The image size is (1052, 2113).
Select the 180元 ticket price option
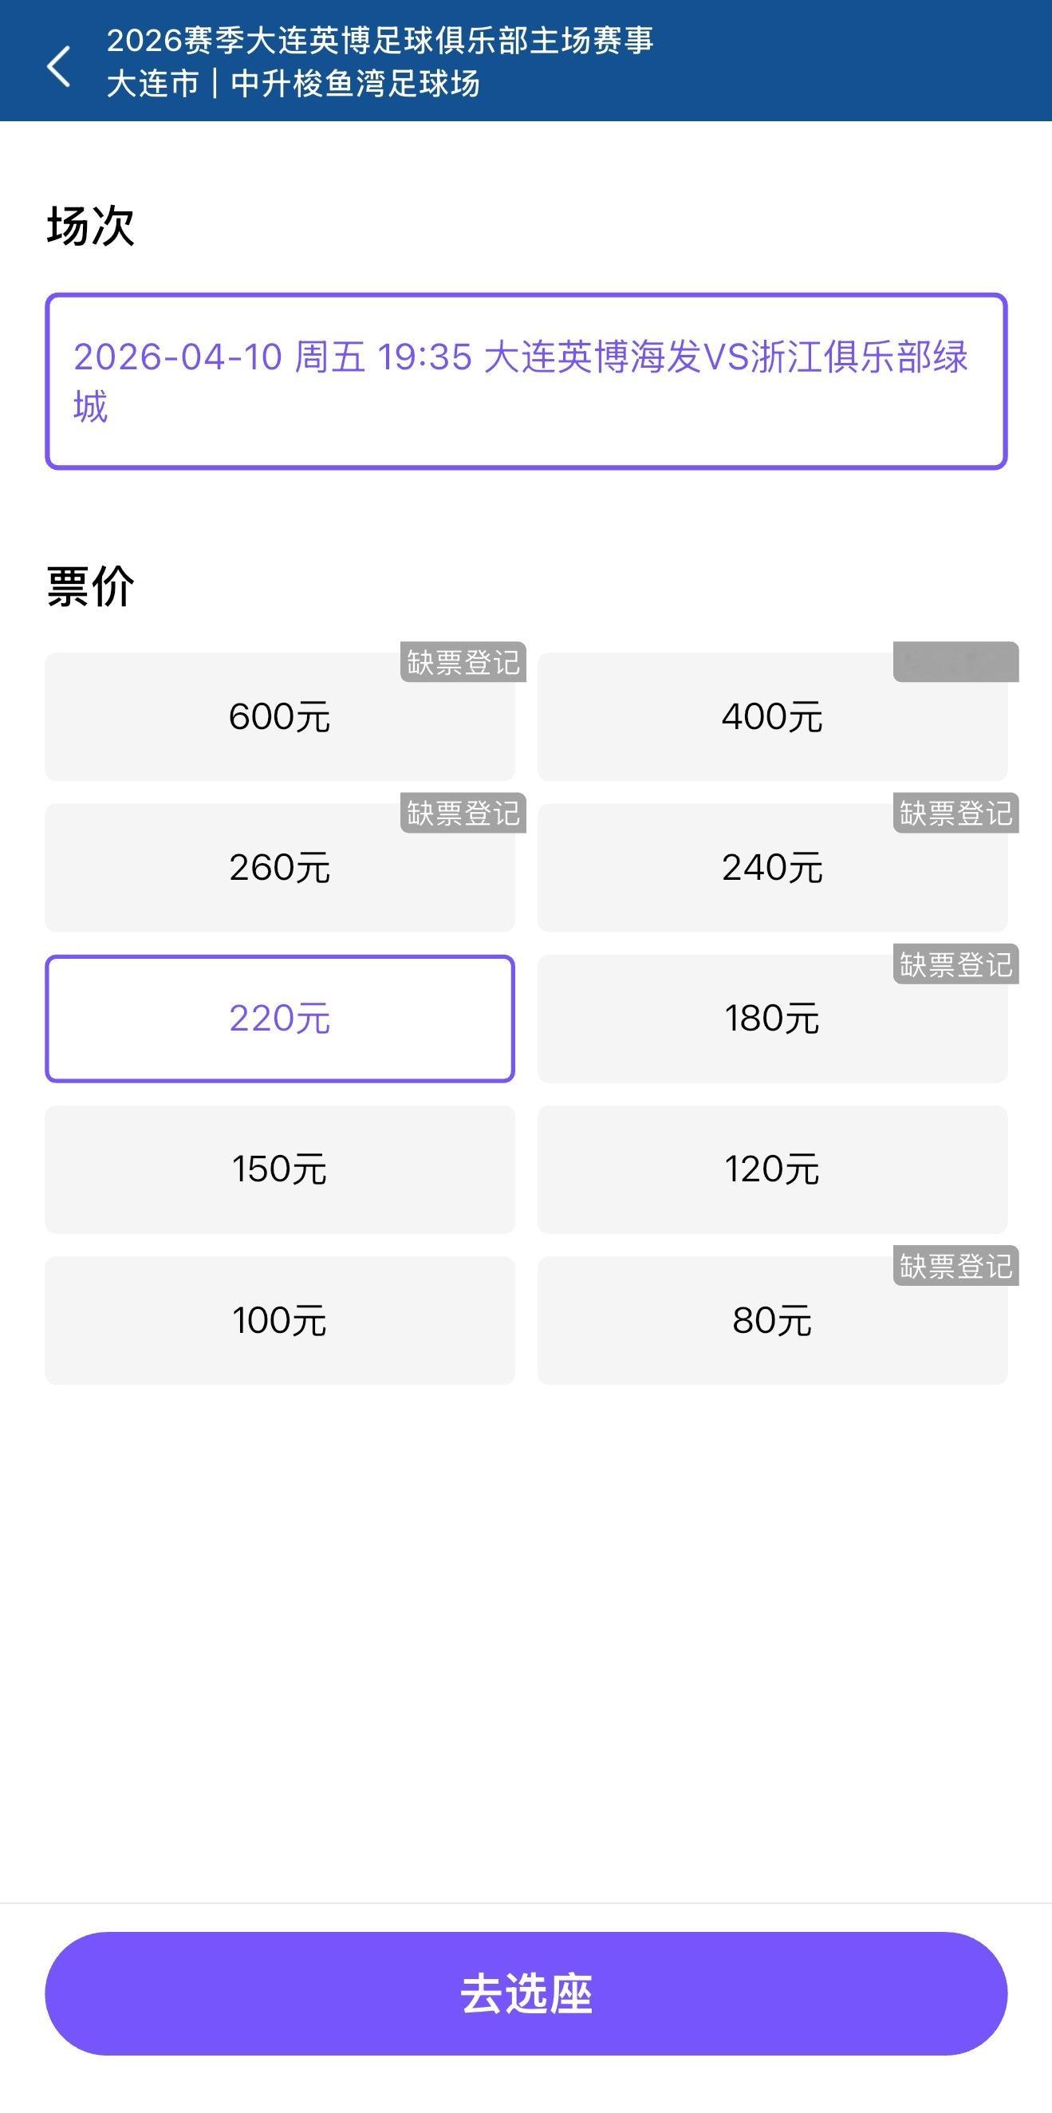click(x=771, y=1019)
